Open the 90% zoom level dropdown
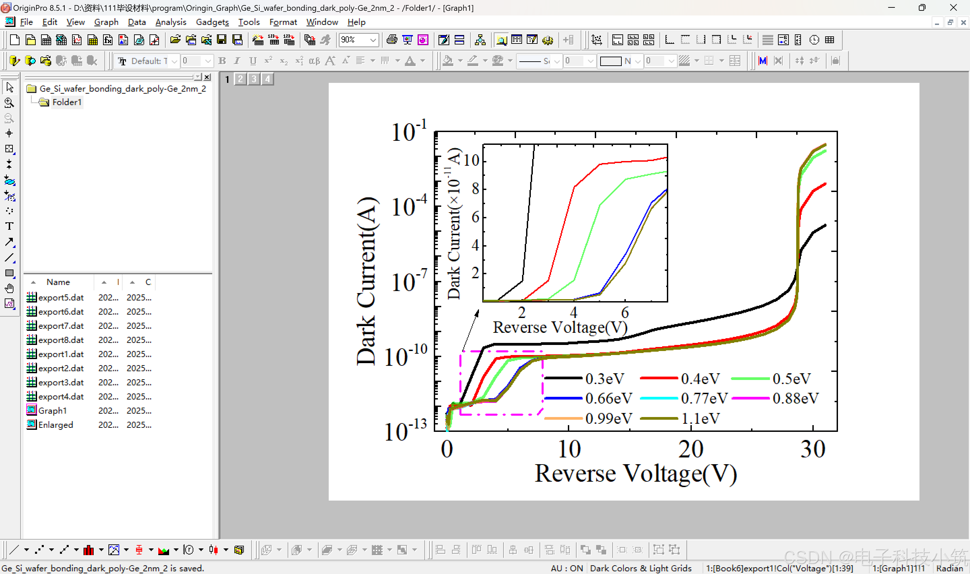970x574 pixels. [x=373, y=40]
